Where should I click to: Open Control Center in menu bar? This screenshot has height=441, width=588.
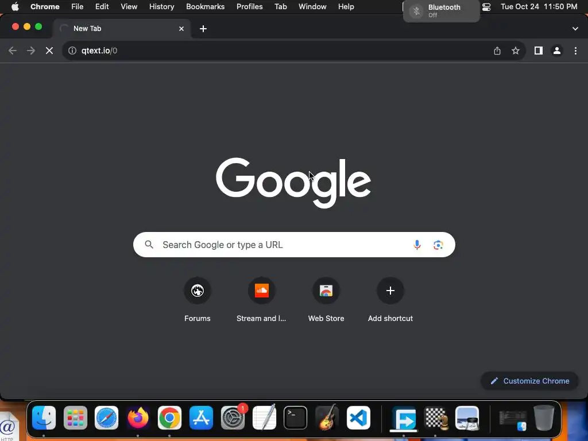(486, 7)
